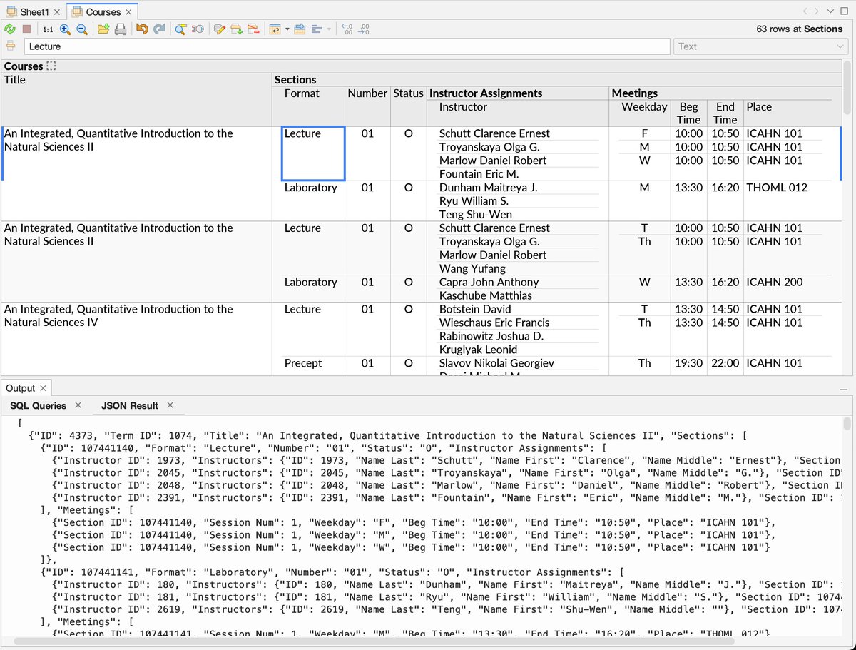Select the JSON Result tab
Screen dimensions: 856x650
point(130,405)
